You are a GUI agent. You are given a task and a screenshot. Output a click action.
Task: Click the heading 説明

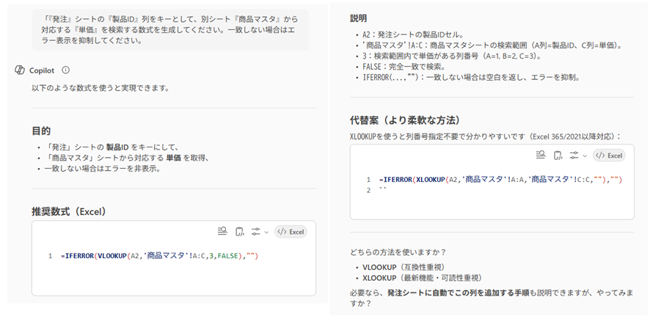(358, 18)
